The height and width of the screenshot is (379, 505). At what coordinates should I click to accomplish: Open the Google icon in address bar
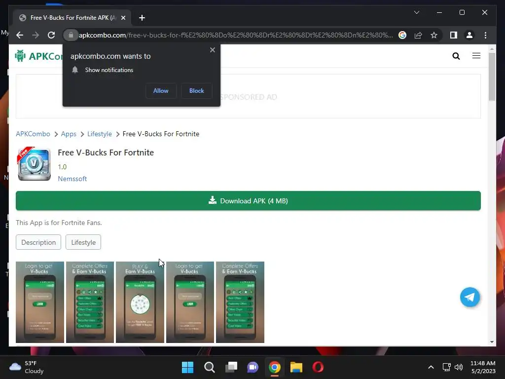tap(402, 35)
